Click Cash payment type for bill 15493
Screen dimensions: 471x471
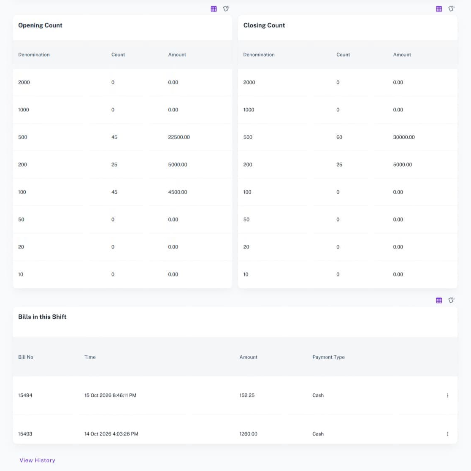318,434
